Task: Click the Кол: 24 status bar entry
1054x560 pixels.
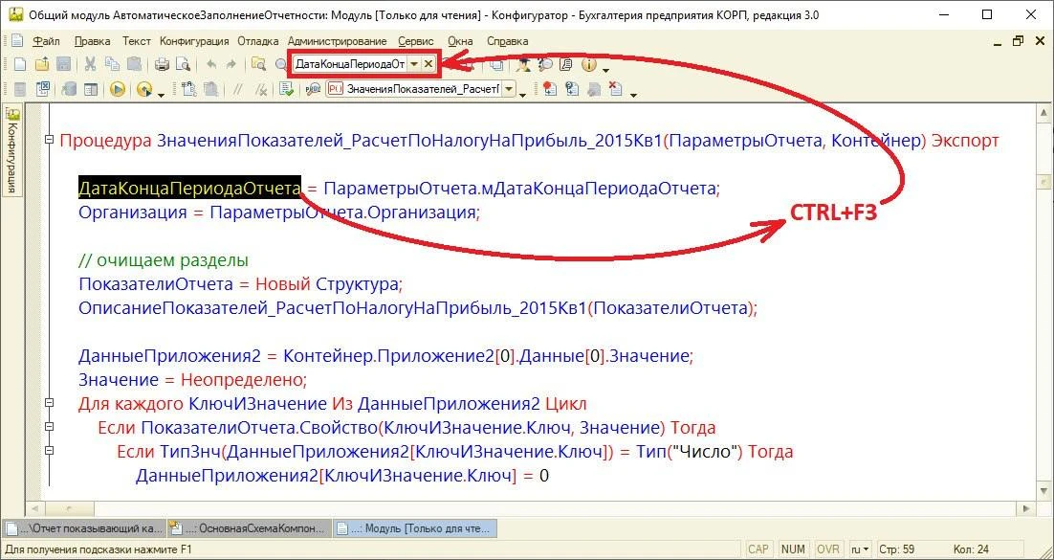Action: (971, 549)
